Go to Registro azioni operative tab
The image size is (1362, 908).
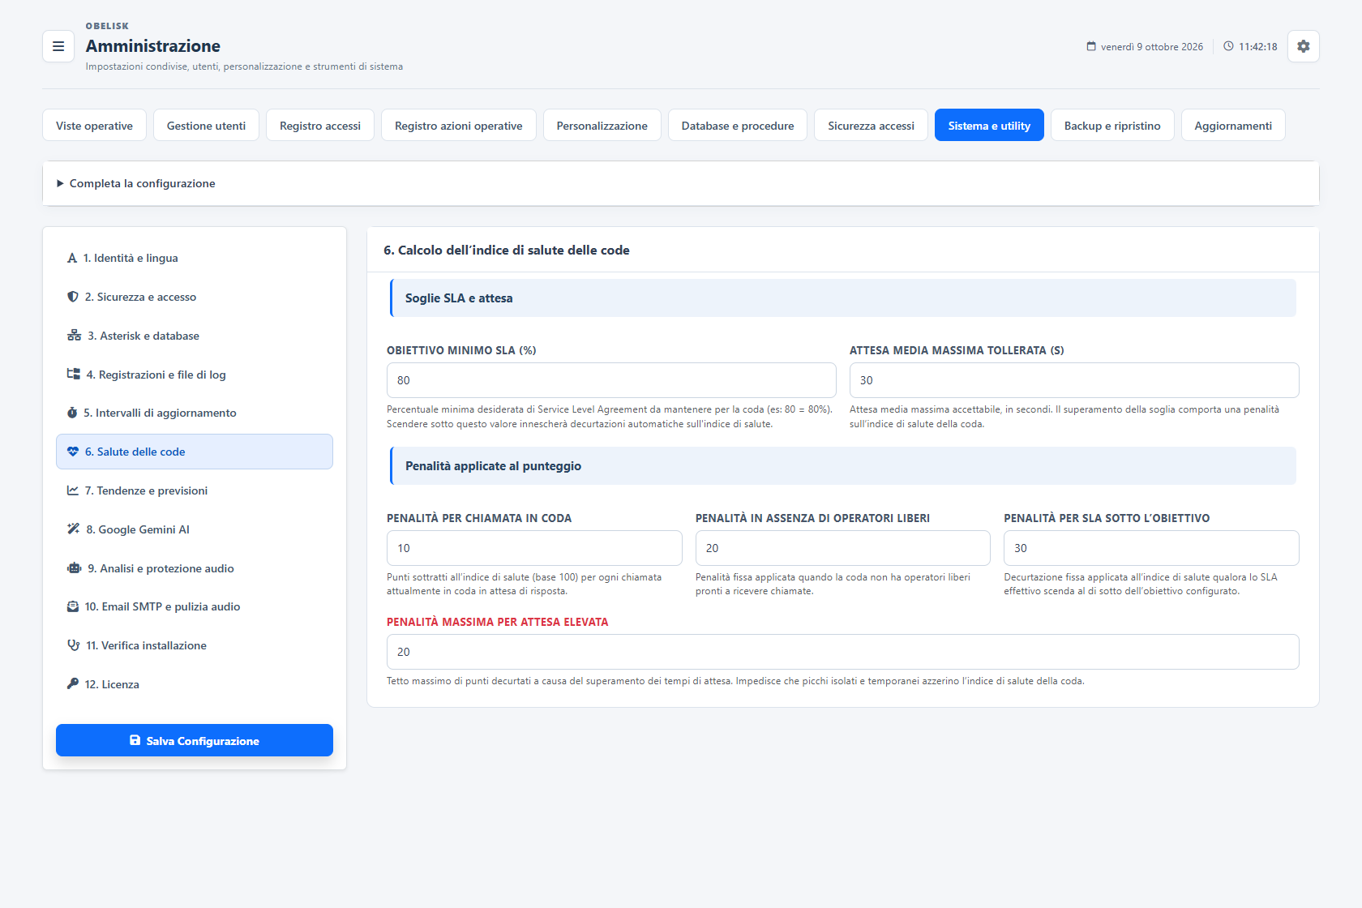[459, 126]
